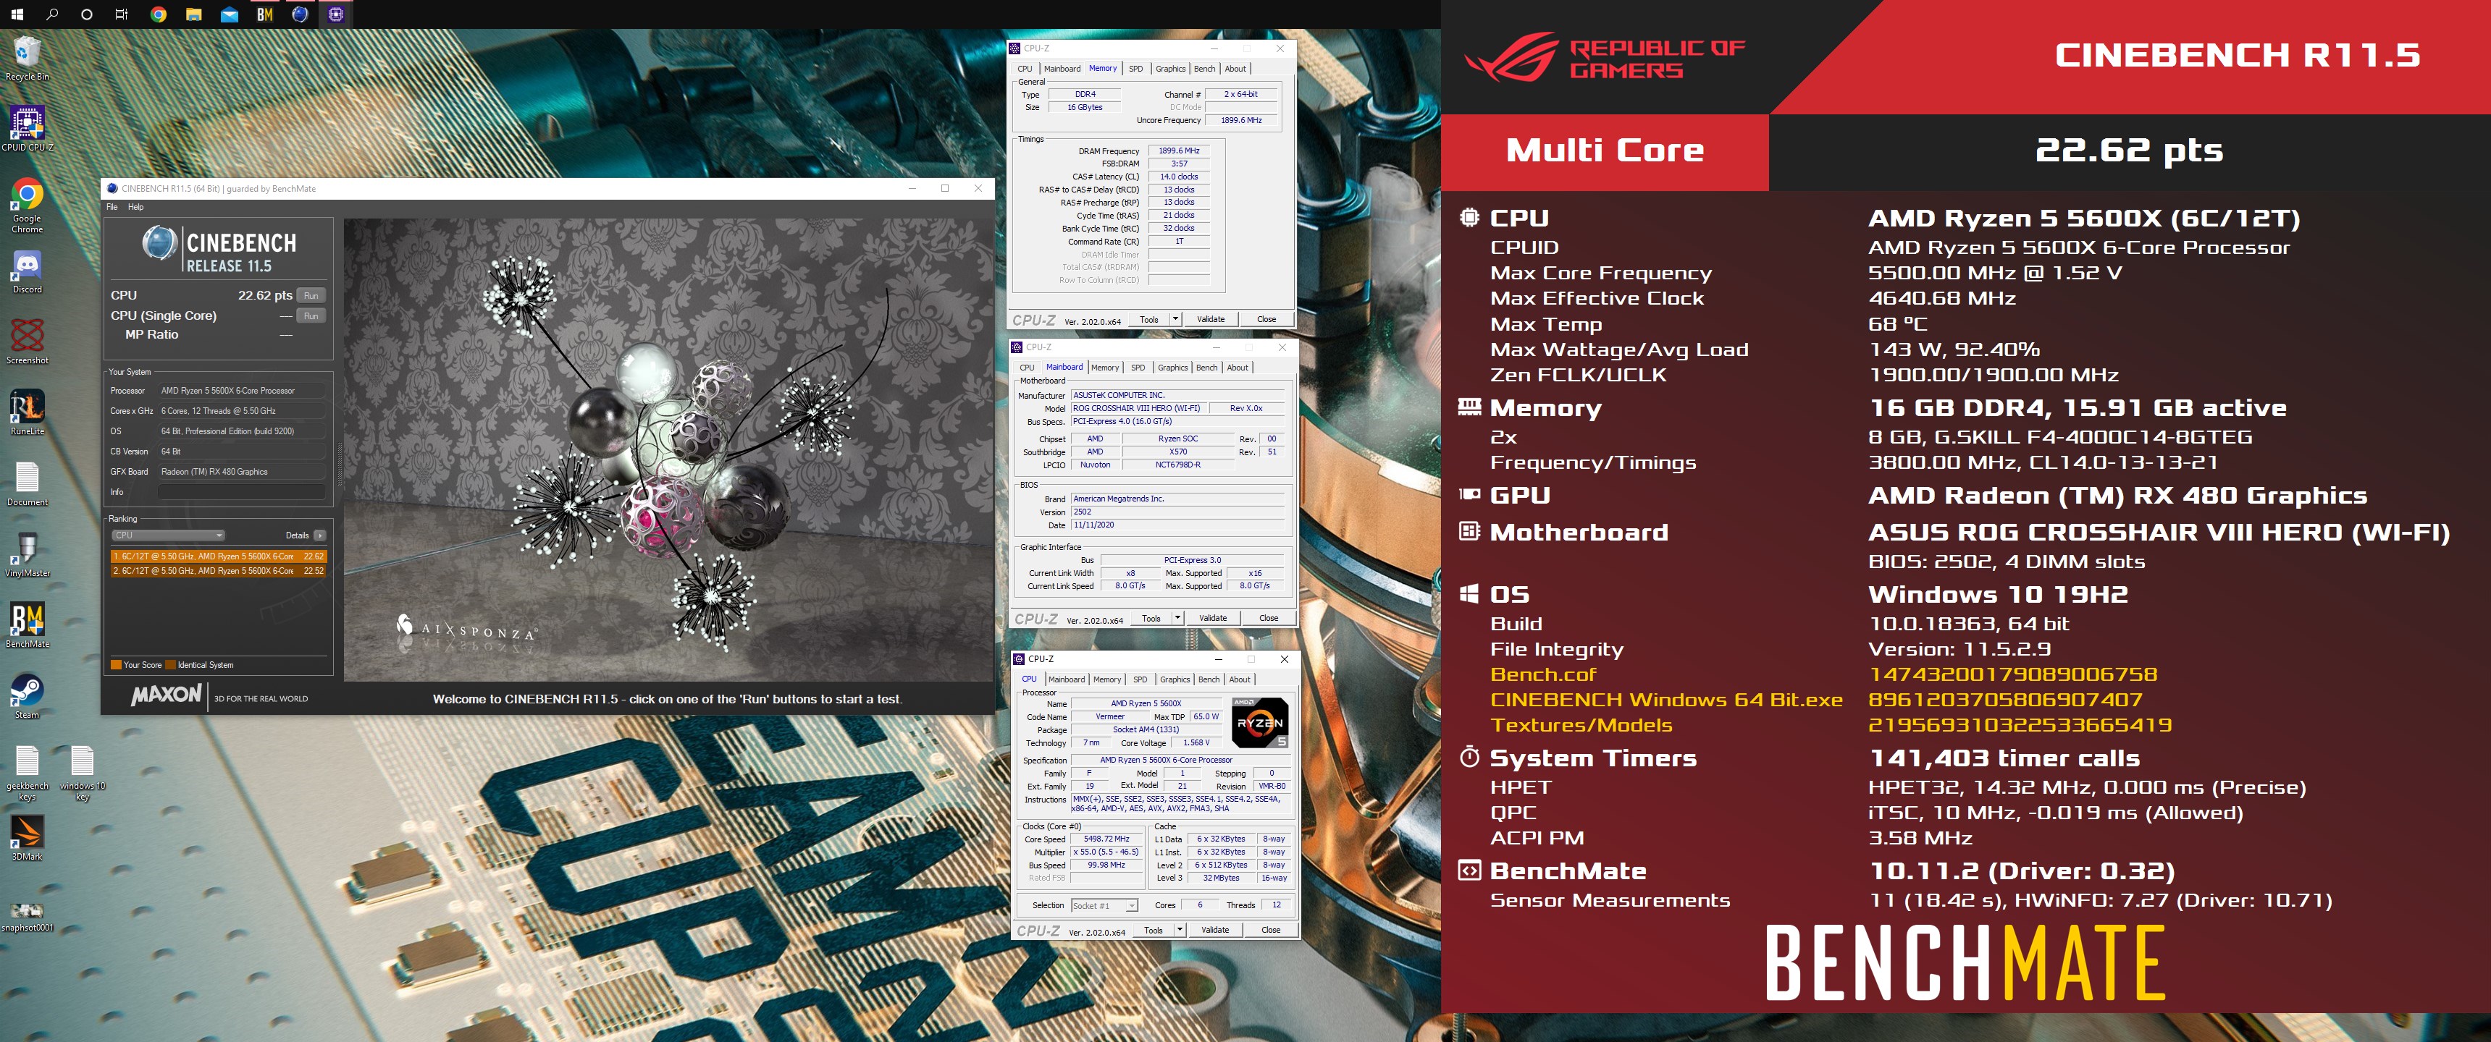
Task: Click Validate in bottom CPU-Z window
Action: pos(1214,930)
